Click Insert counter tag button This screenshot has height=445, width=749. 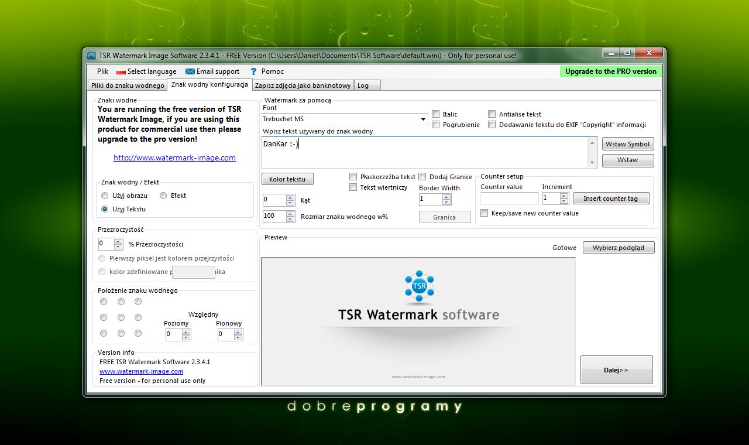point(611,198)
